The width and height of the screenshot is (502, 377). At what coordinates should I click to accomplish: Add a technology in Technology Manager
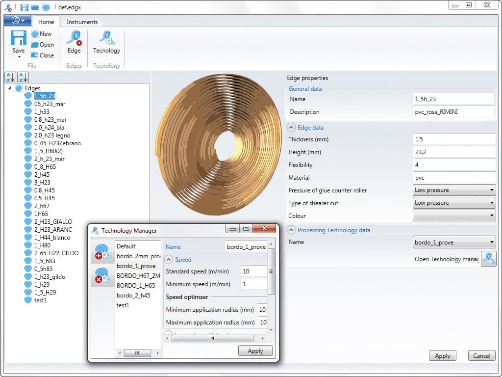[102, 252]
